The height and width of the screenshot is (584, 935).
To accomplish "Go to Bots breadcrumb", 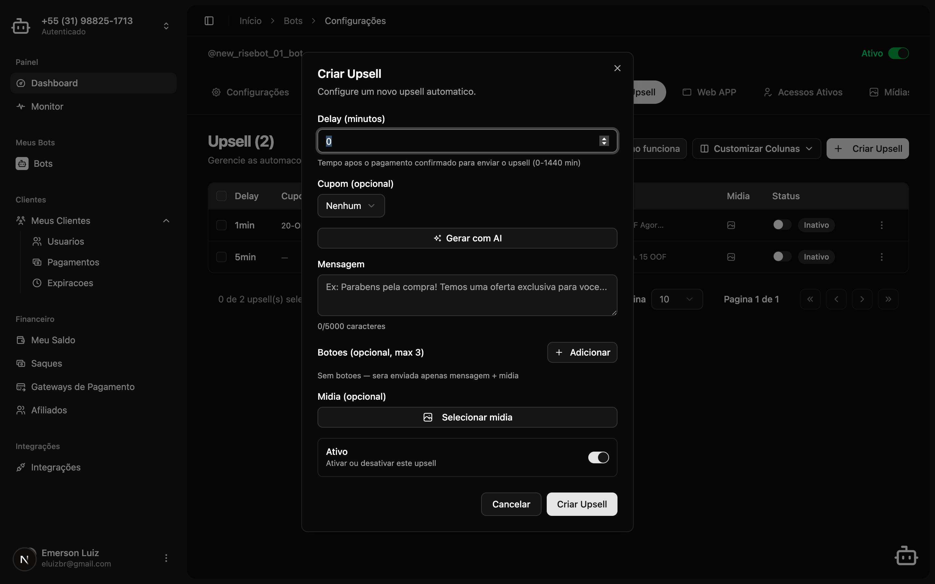I will [x=293, y=21].
